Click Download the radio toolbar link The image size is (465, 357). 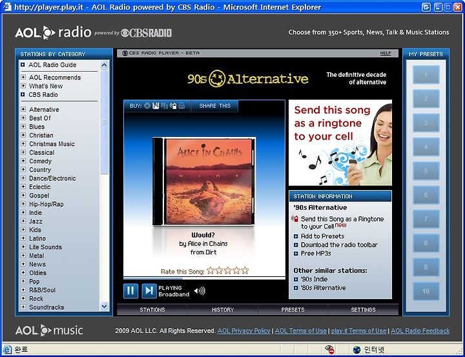pos(339,245)
